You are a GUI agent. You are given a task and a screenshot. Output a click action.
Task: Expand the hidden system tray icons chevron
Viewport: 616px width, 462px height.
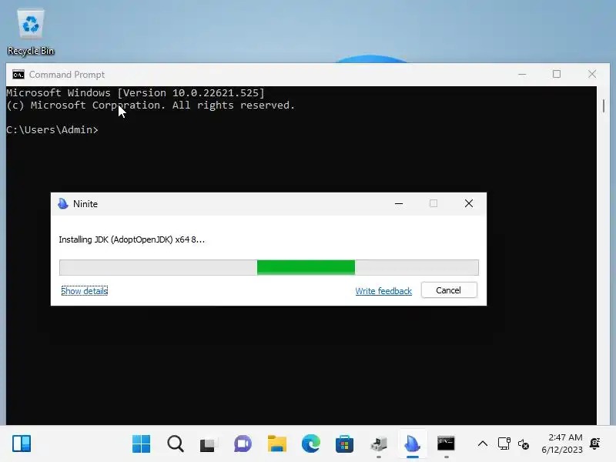483,444
